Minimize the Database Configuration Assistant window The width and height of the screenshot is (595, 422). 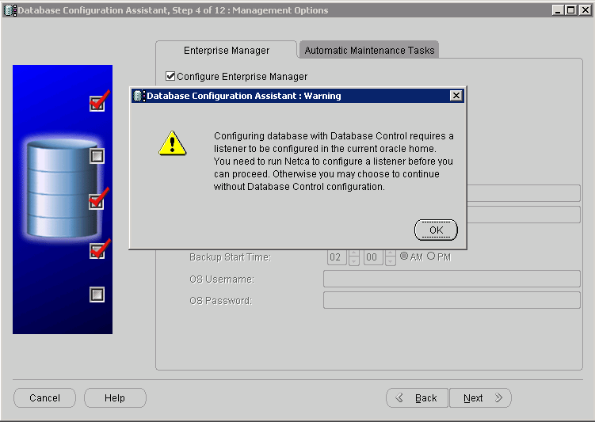click(x=558, y=10)
